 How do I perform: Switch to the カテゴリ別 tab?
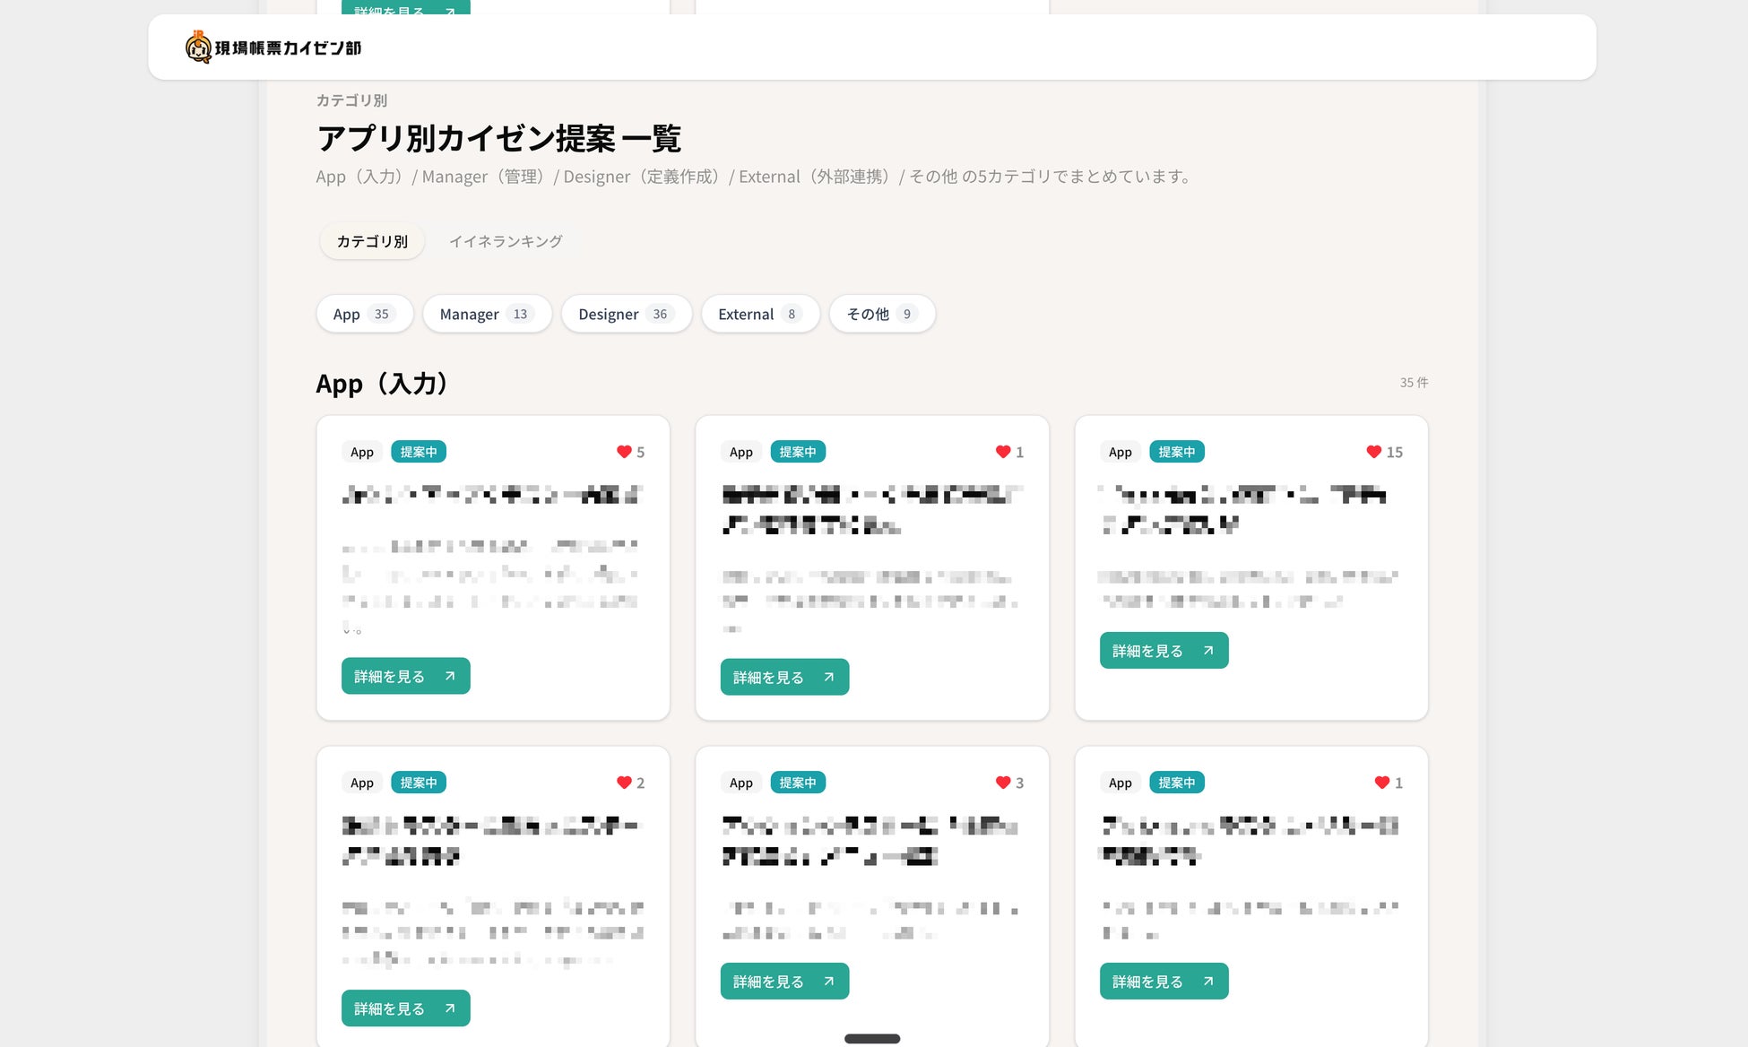372,241
